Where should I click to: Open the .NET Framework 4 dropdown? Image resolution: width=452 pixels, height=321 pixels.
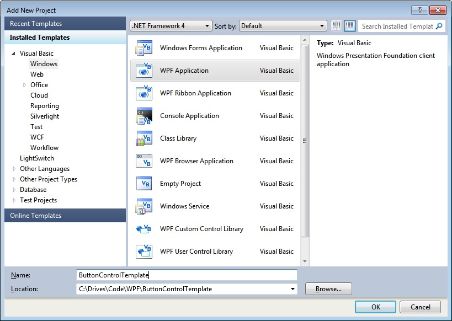[x=171, y=26]
